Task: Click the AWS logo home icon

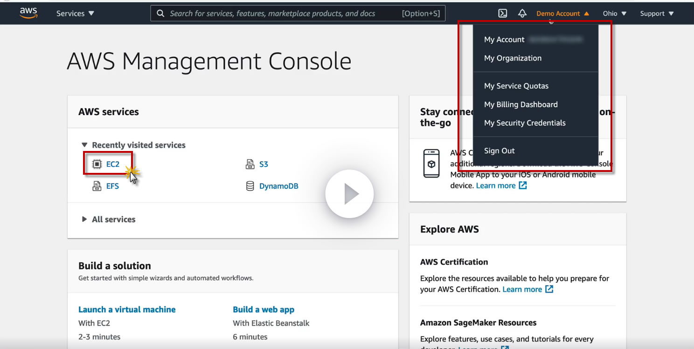Action: pos(28,13)
